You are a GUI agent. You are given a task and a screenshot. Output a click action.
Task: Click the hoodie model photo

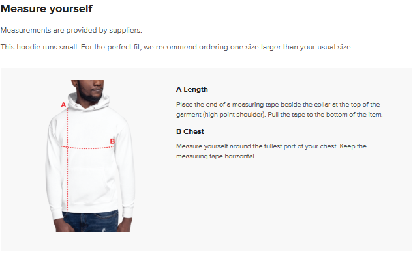coord(90,156)
